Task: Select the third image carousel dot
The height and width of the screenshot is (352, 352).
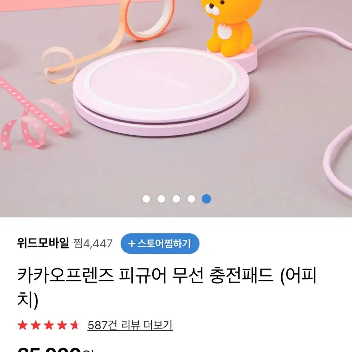Action: 176,199
